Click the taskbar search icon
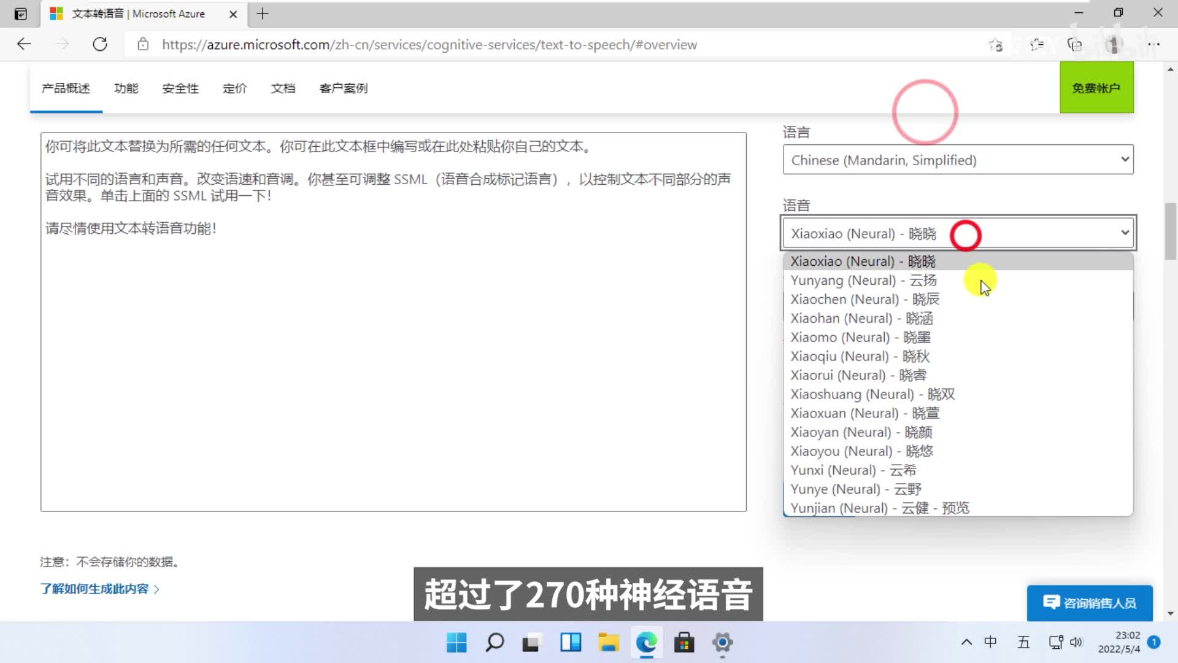Image resolution: width=1178 pixels, height=663 pixels. (495, 643)
